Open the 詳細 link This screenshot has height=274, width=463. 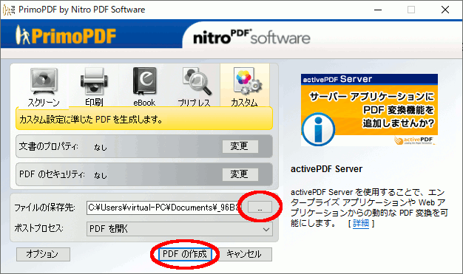[x=361, y=223]
